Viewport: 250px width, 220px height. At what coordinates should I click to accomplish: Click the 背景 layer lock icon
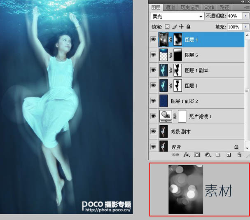[x=236, y=147]
